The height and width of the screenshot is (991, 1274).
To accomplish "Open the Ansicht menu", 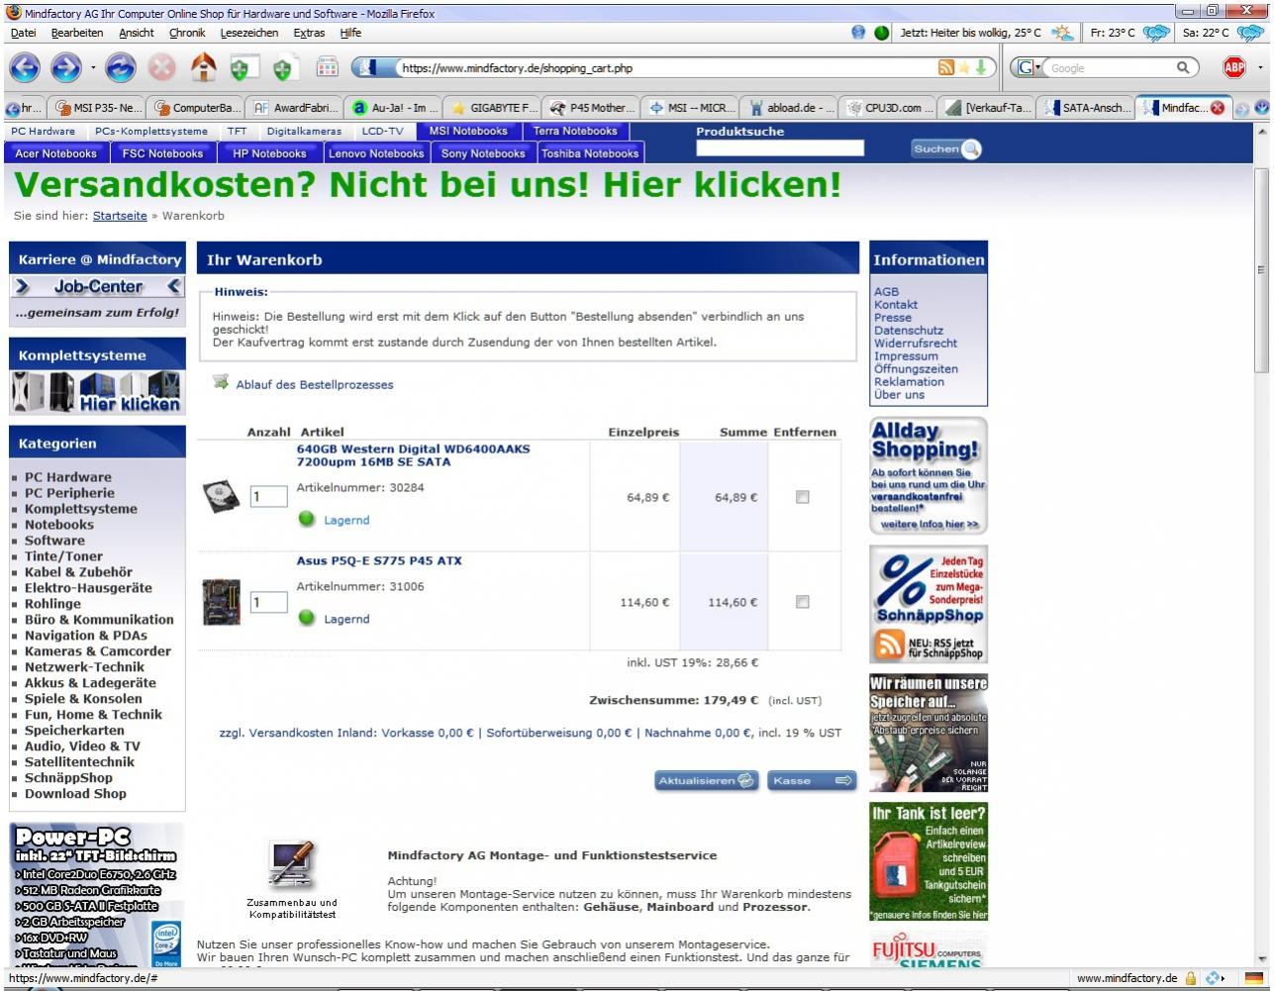I will [x=137, y=33].
